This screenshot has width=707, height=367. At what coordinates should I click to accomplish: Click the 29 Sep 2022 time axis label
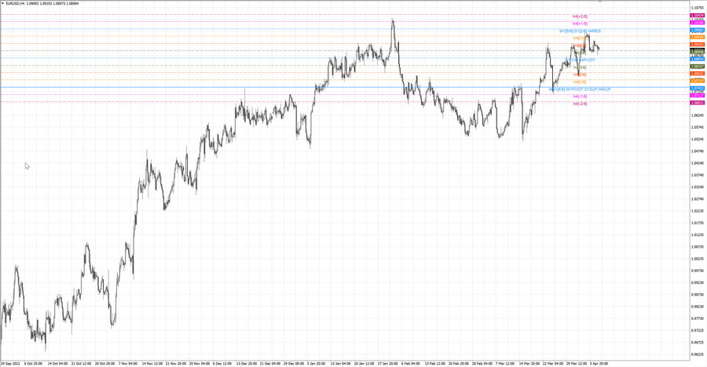point(10,363)
